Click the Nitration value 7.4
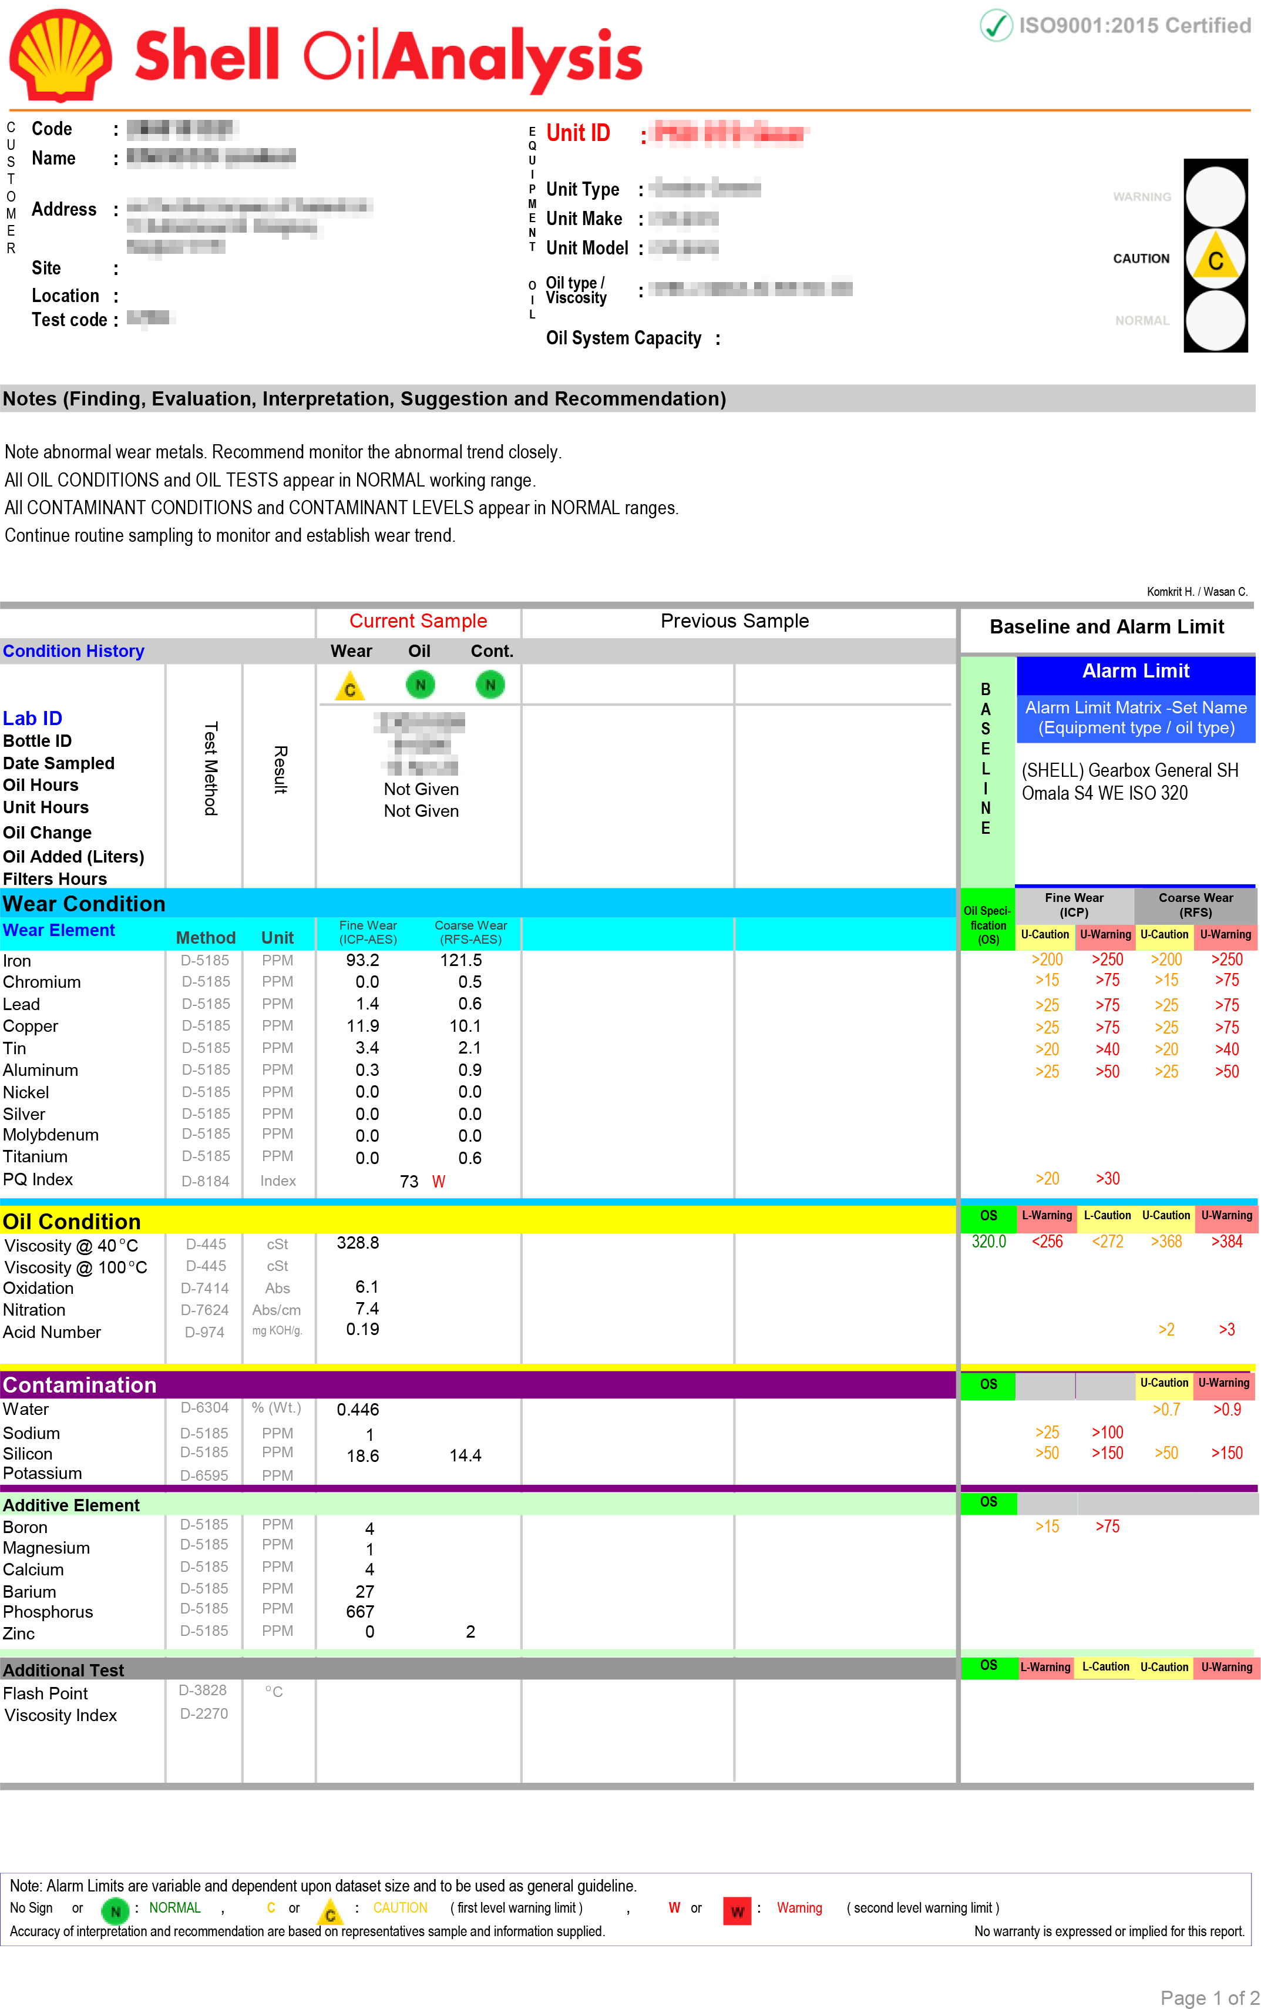 click(x=367, y=1308)
